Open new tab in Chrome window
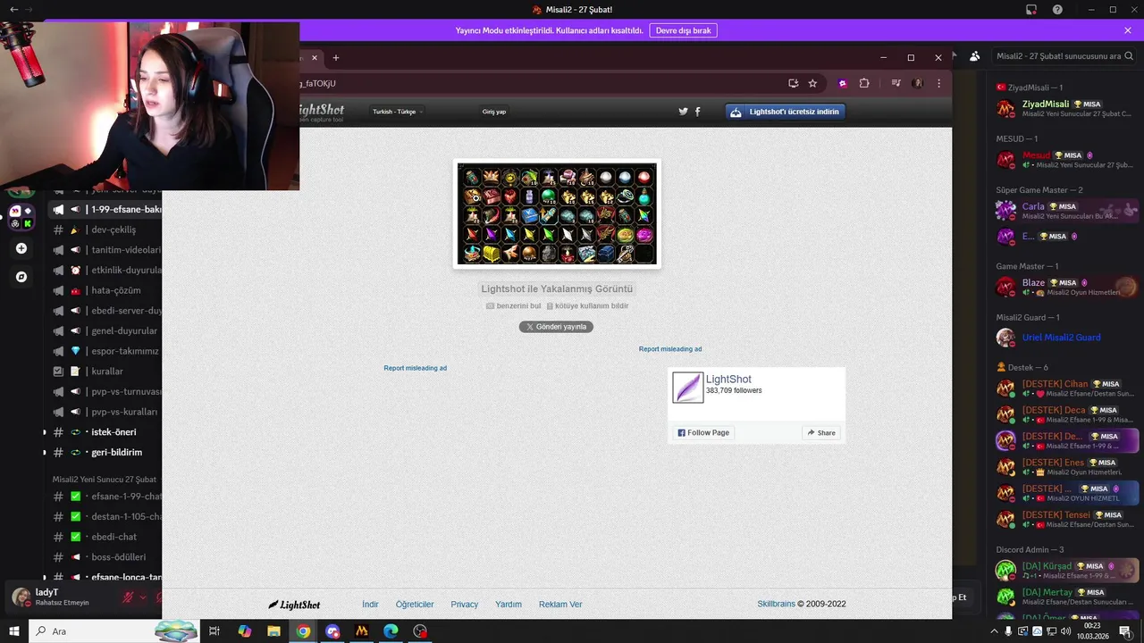Viewport: 1144px width, 643px height. click(x=336, y=58)
